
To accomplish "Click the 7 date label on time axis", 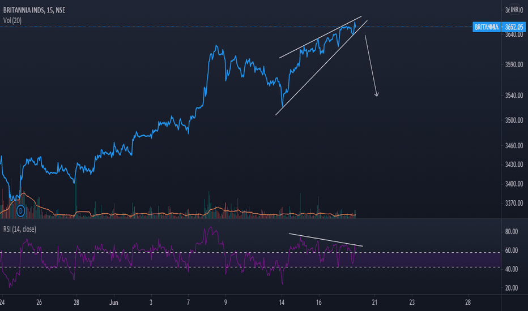I will click(188, 303).
